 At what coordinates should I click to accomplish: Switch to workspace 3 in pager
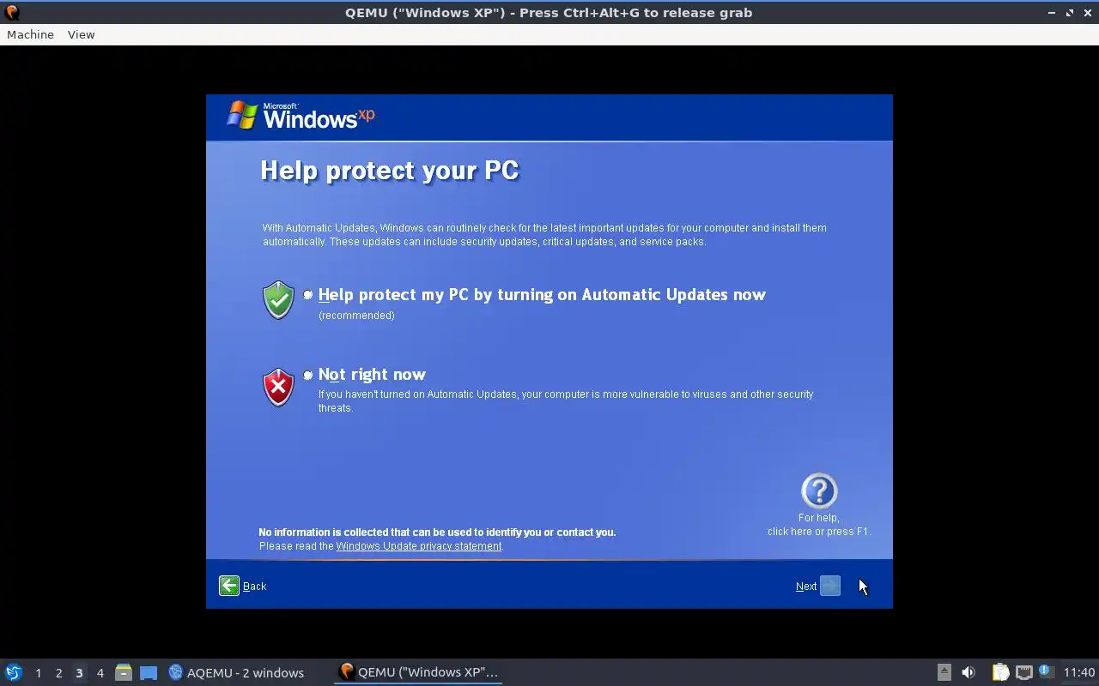[x=79, y=673]
